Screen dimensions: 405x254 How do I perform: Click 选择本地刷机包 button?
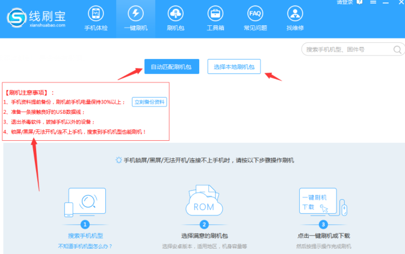tap(234, 67)
